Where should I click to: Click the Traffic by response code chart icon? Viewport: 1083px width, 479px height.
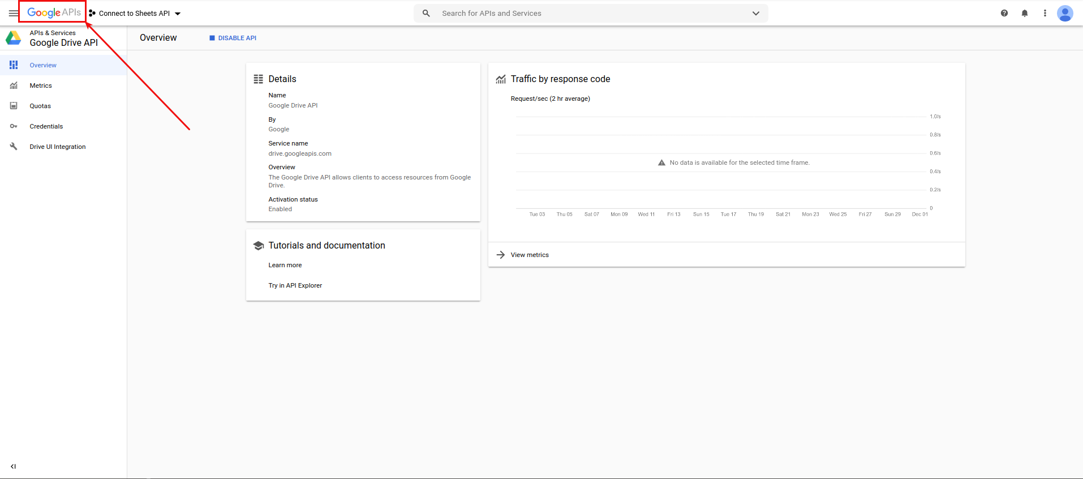pos(501,79)
